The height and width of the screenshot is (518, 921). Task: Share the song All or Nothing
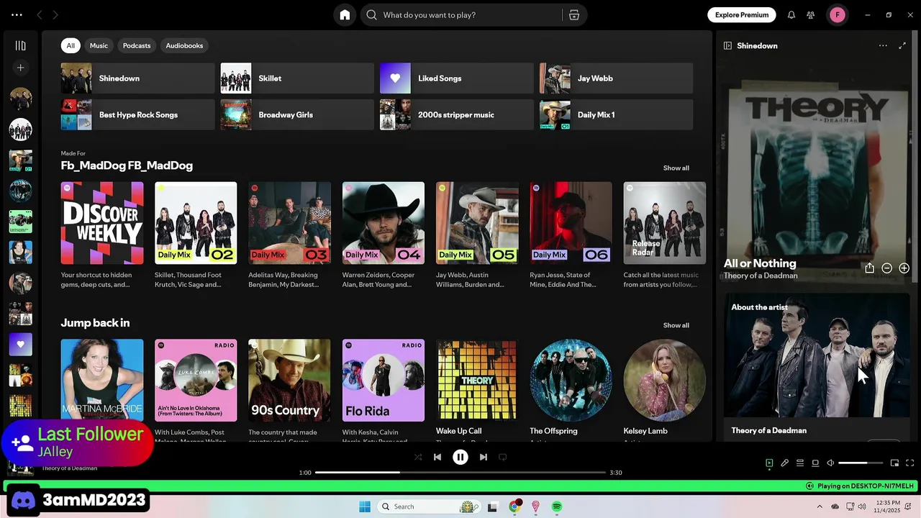[x=869, y=268]
